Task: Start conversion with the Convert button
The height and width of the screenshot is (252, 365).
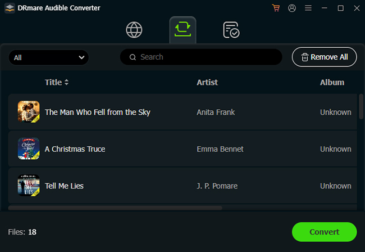Action: [x=324, y=232]
